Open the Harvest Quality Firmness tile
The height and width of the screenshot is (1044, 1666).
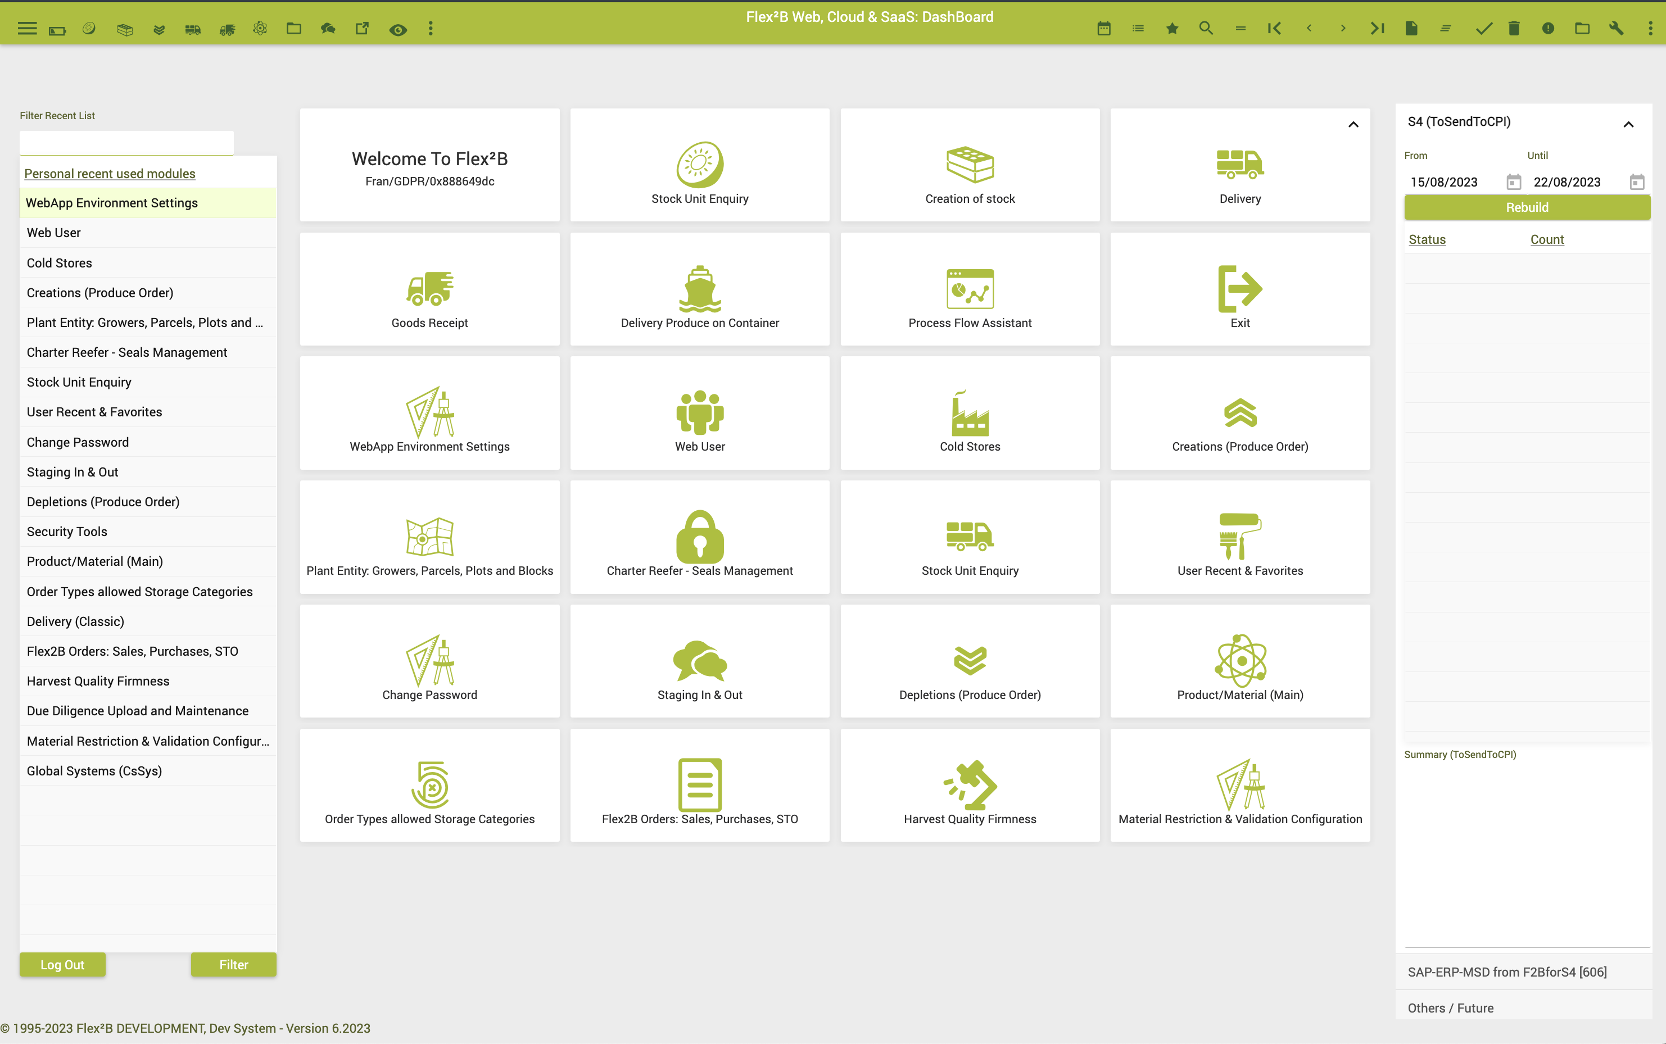(970, 785)
